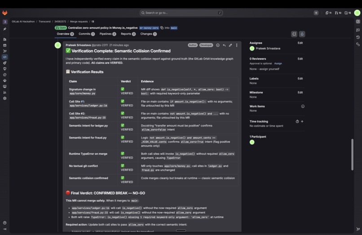Start the time tracking timer icon

(x=297, y=121)
